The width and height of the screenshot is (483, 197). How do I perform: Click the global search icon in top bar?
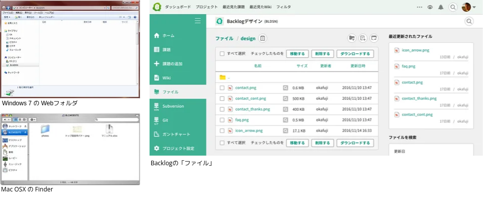coord(453,7)
